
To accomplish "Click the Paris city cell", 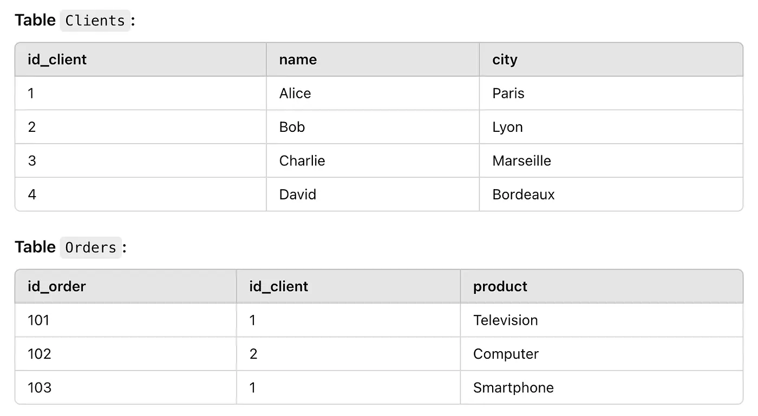I will coord(611,93).
